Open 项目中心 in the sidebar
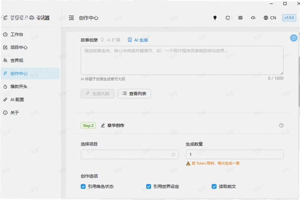This screenshot has width=300, height=200. point(30,47)
